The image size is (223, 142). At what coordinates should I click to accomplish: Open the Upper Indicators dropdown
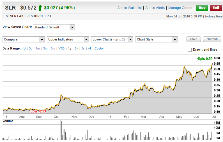(68, 39)
